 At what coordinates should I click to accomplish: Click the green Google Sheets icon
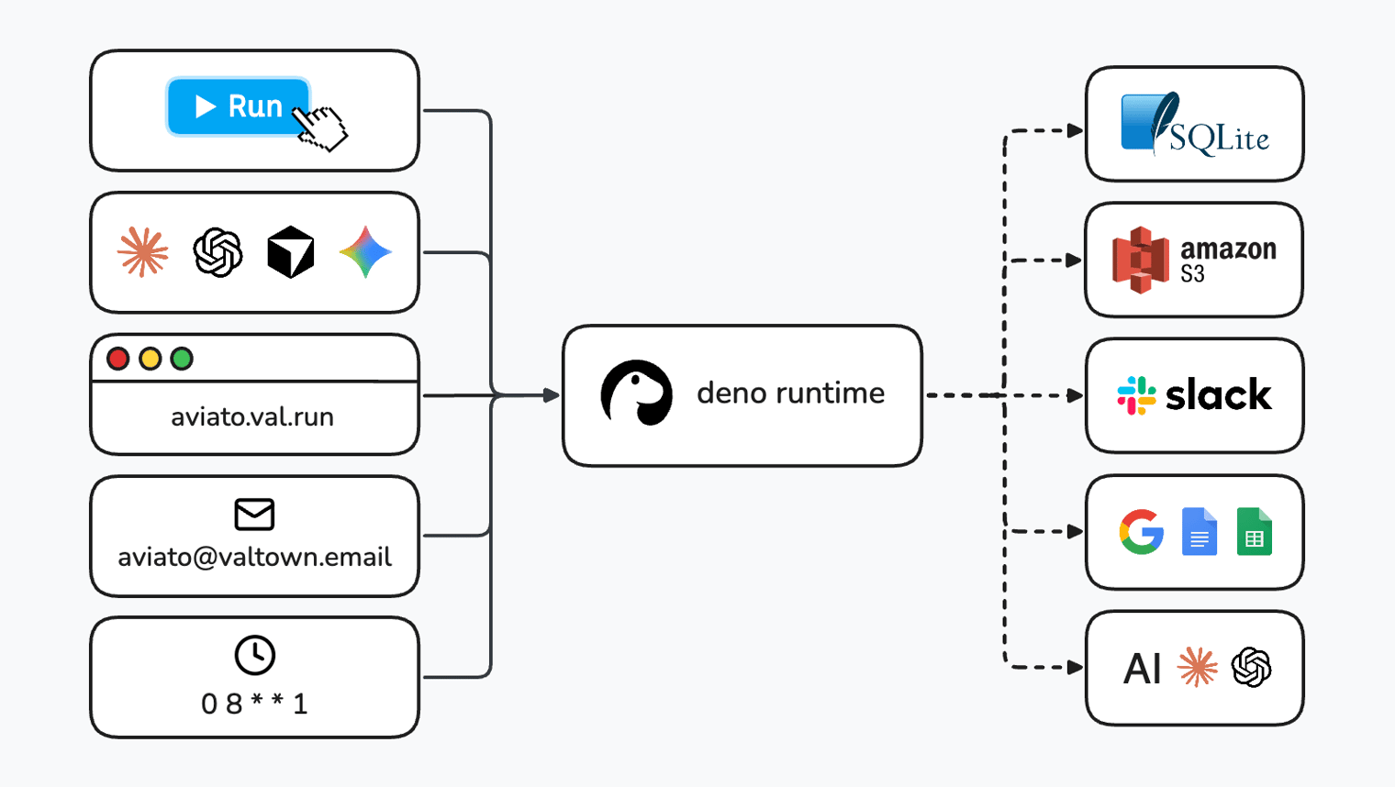pos(1255,532)
